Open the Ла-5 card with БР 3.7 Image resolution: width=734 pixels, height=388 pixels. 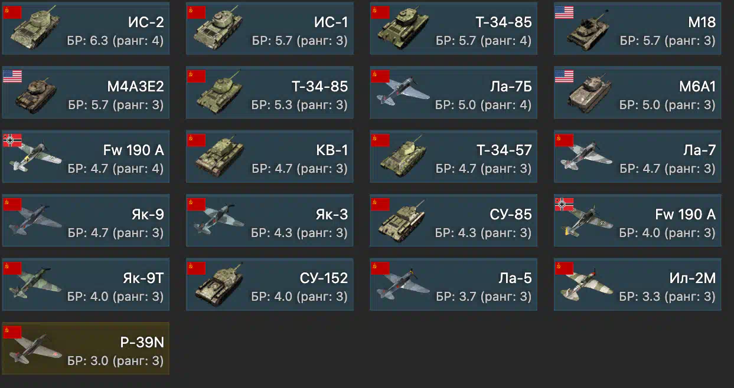454,284
